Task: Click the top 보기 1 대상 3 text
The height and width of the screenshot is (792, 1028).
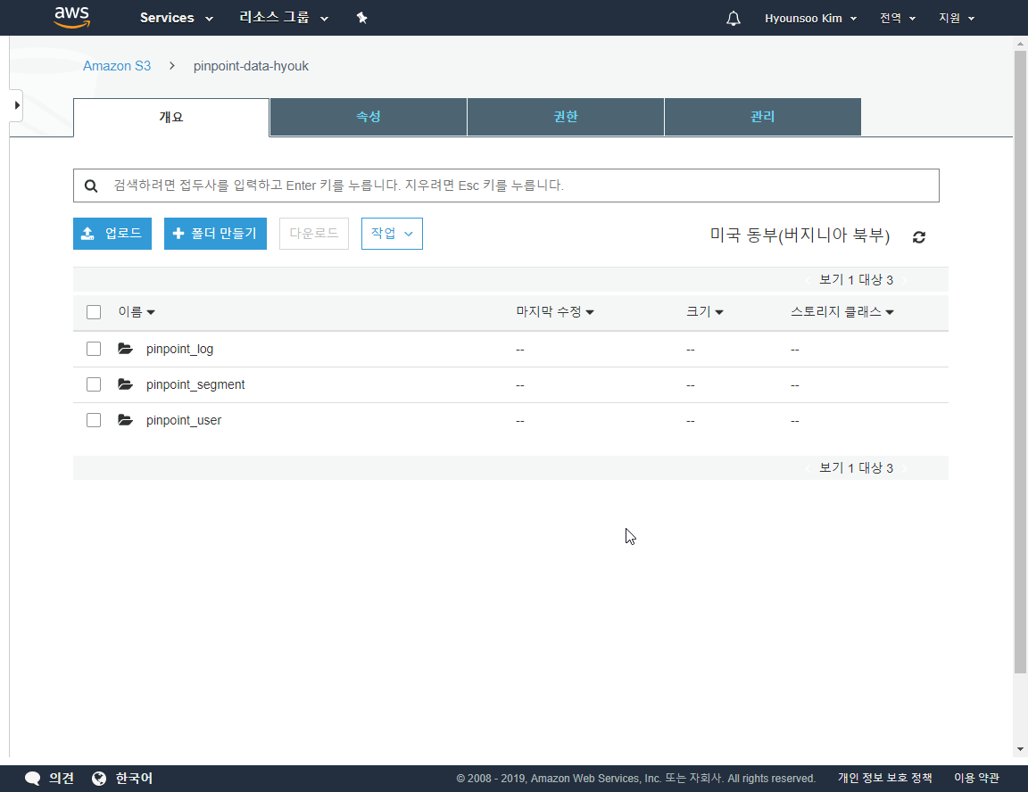Action: click(x=857, y=280)
